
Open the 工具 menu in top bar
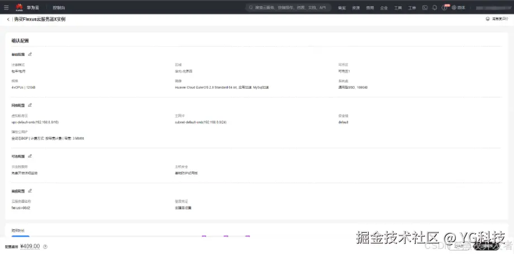[x=398, y=8]
